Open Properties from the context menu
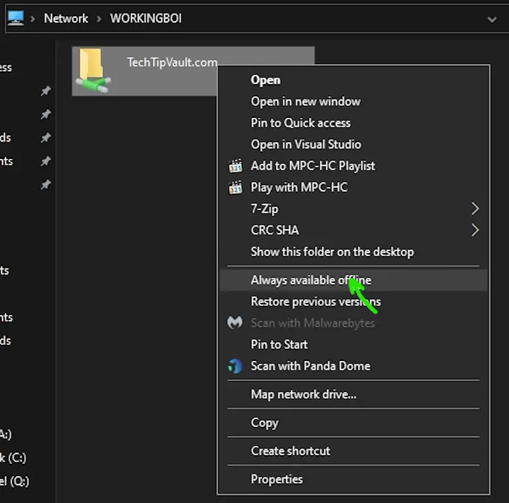Image resolution: width=509 pixels, height=503 pixels. (353, 479)
